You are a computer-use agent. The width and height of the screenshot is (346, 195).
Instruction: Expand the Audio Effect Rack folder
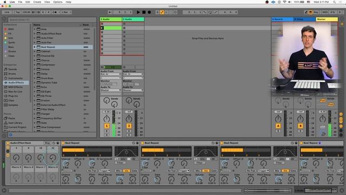(x=35, y=34)
